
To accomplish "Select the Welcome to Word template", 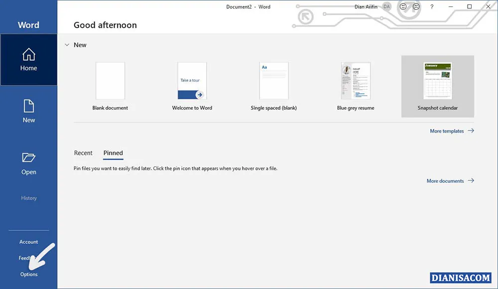I will (192, 80).
